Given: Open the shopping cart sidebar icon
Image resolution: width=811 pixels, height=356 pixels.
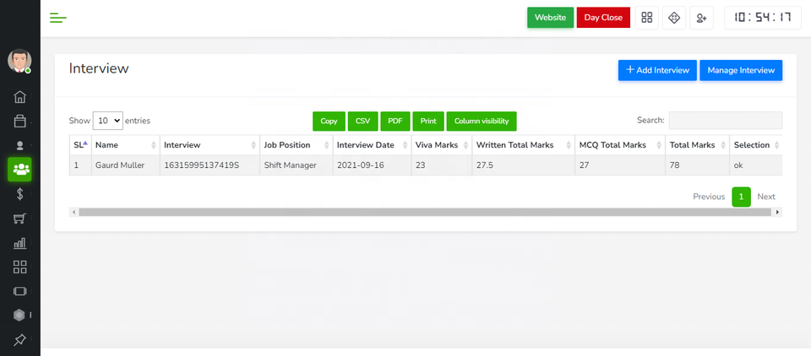Looking at the screenshot, I should (x=20, y=218).
